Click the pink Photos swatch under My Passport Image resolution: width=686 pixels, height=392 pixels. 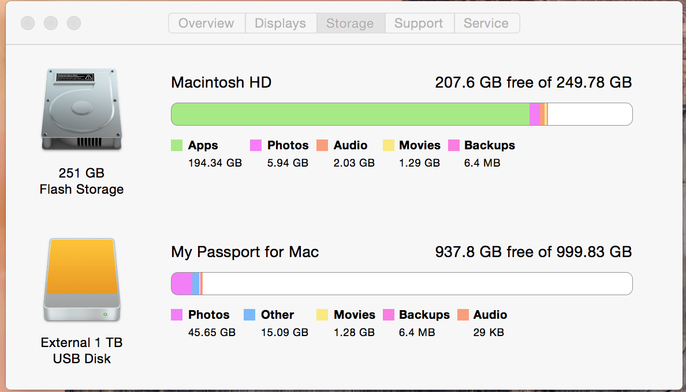click(177, 315)
